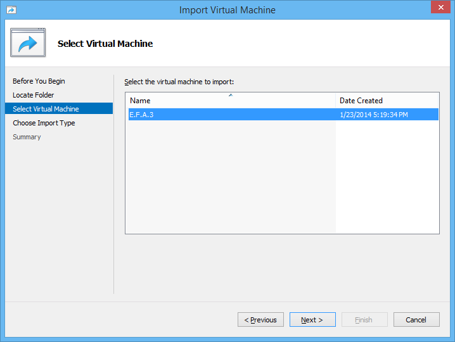
Task: Go back with the Previous button
Action: (260, 320)
